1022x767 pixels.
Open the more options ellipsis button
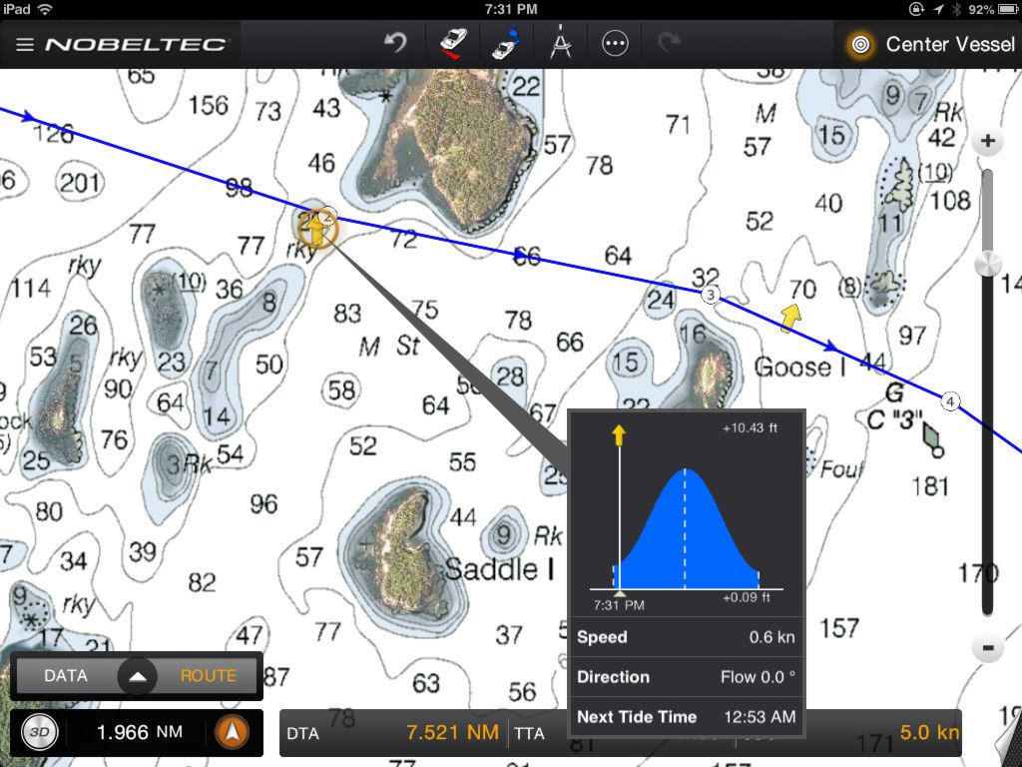(x=615, y=44)
